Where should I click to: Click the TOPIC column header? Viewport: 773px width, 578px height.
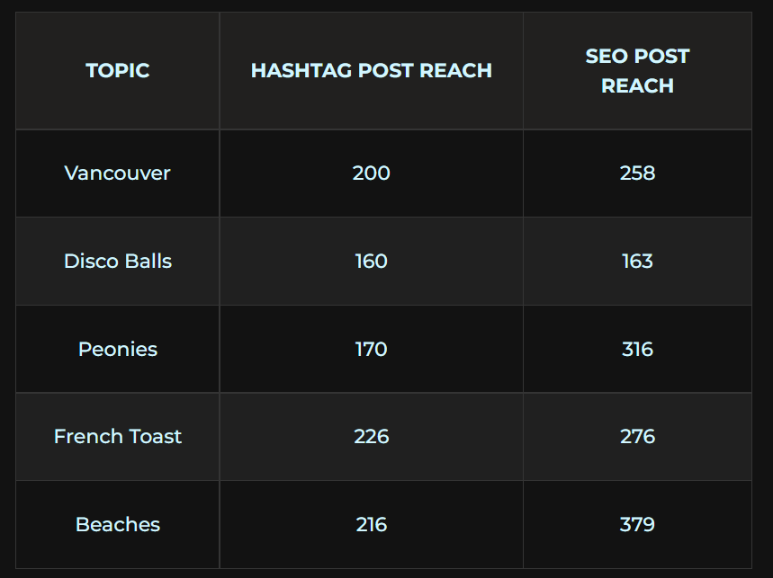tap(117, 71)
